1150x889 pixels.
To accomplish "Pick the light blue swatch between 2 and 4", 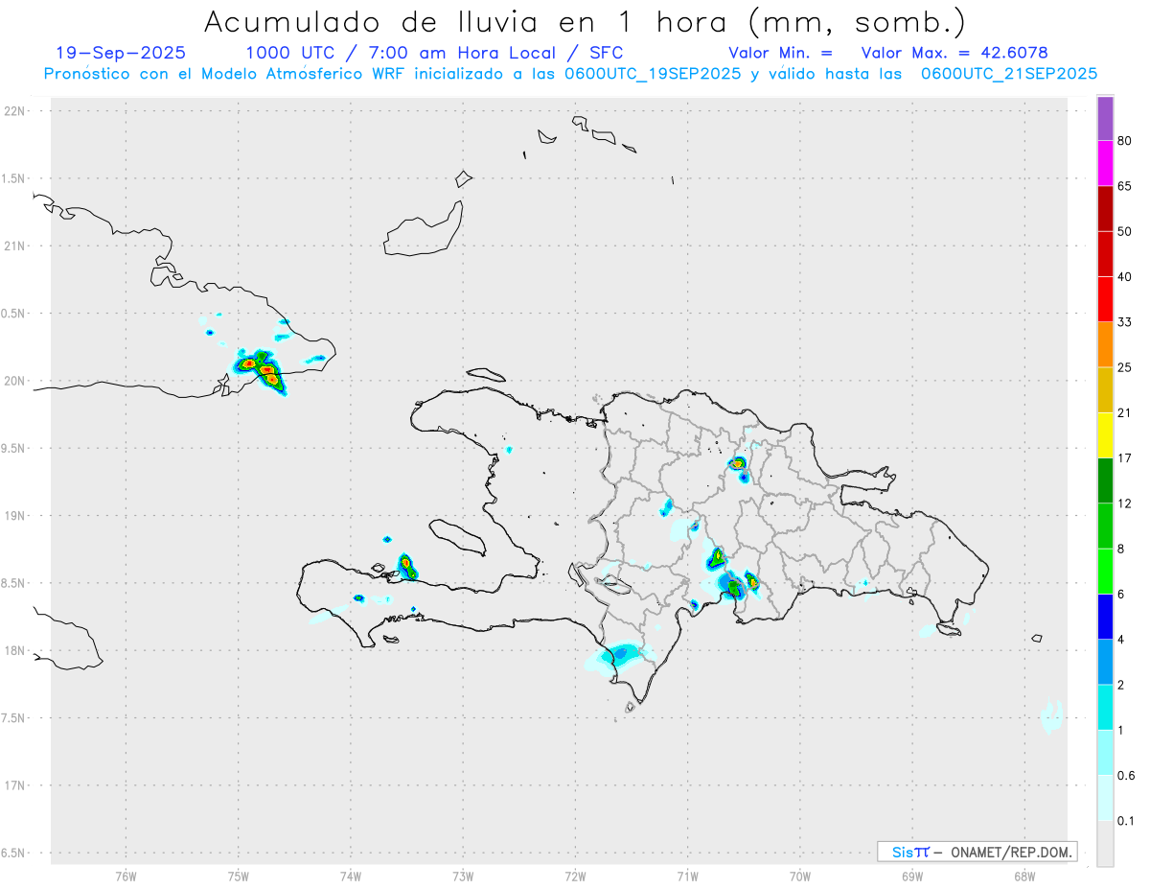I will pos(1105,662).
